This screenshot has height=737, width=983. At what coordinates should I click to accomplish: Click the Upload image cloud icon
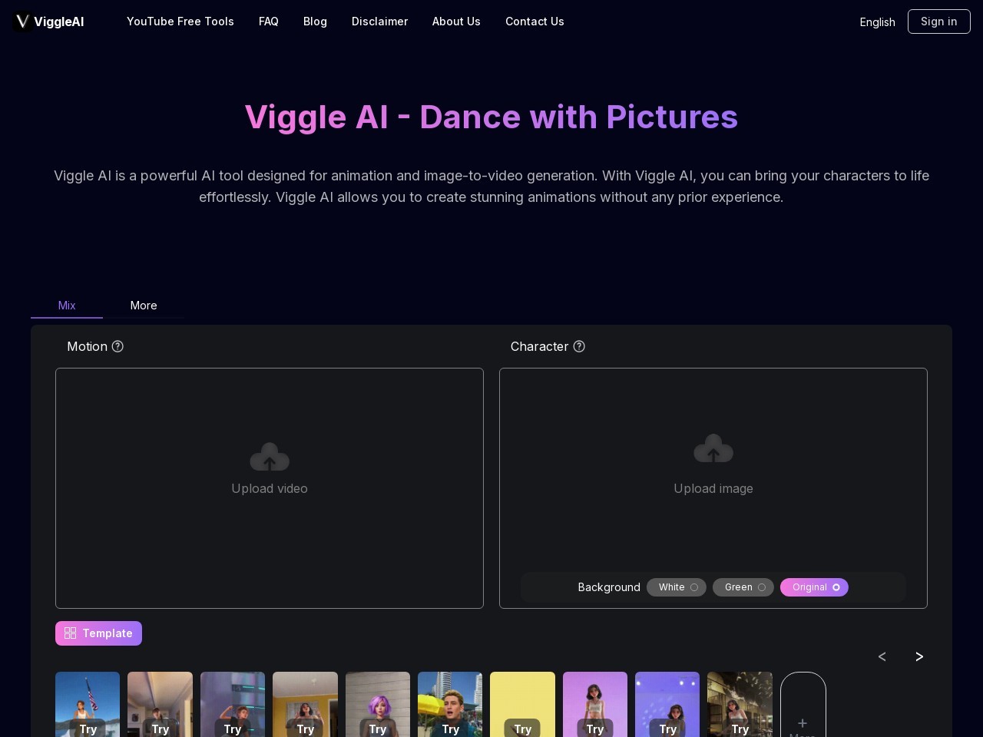pyautogui.click(x=713, y=448)
